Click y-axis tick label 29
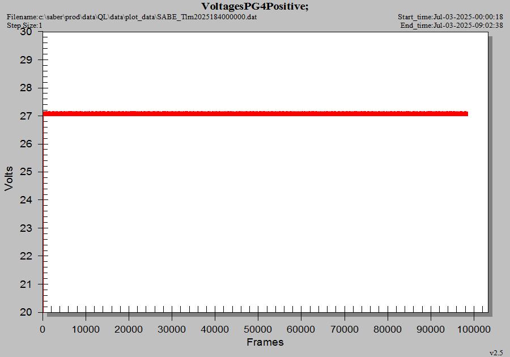Viewport: 510px width, 357px height. 26,60
